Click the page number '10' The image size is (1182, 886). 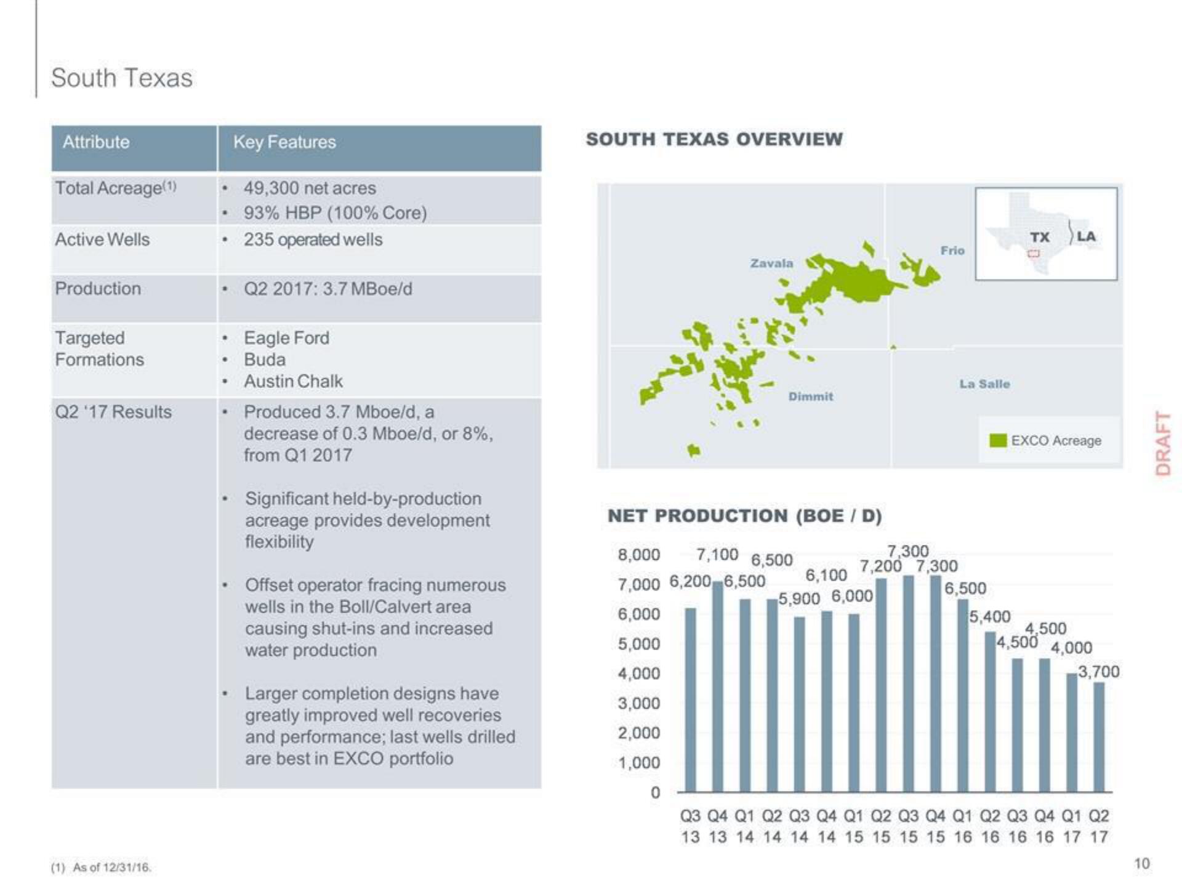pos(1142,864)
